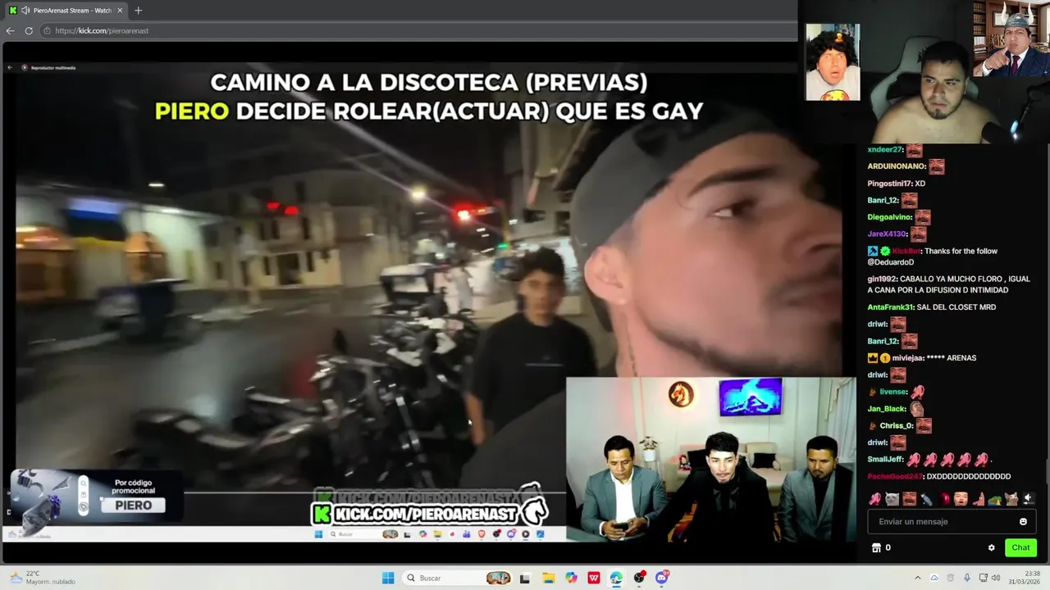Open a new browser tab
Image resolution: width=1050 pixels, height=590 pixels.
click(138, 11)
